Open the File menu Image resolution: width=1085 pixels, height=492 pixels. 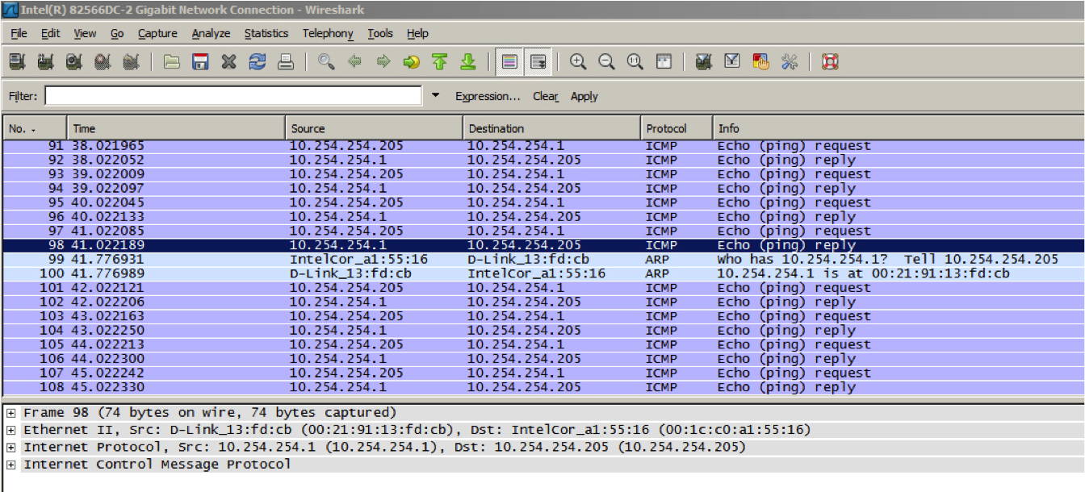(19, 33)
